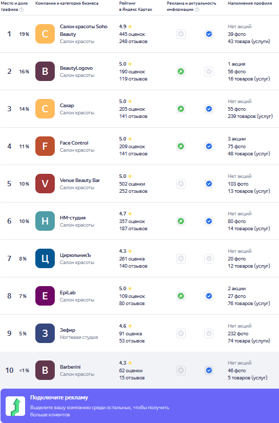Click the grey advertising icon for Soho Beauty
279x423 pixels.
coord(181,34)
